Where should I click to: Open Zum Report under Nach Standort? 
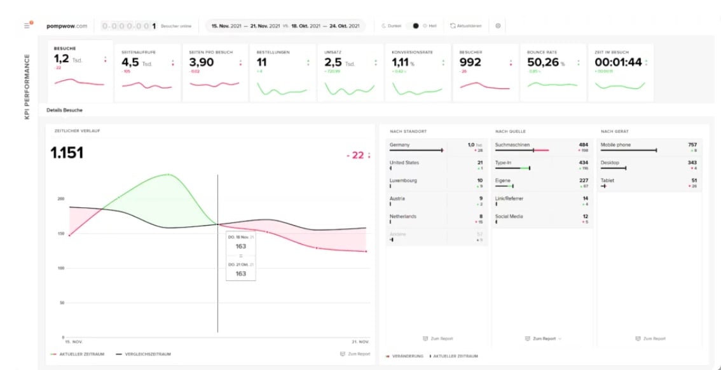pyautogui.click(x=437, y=339)
